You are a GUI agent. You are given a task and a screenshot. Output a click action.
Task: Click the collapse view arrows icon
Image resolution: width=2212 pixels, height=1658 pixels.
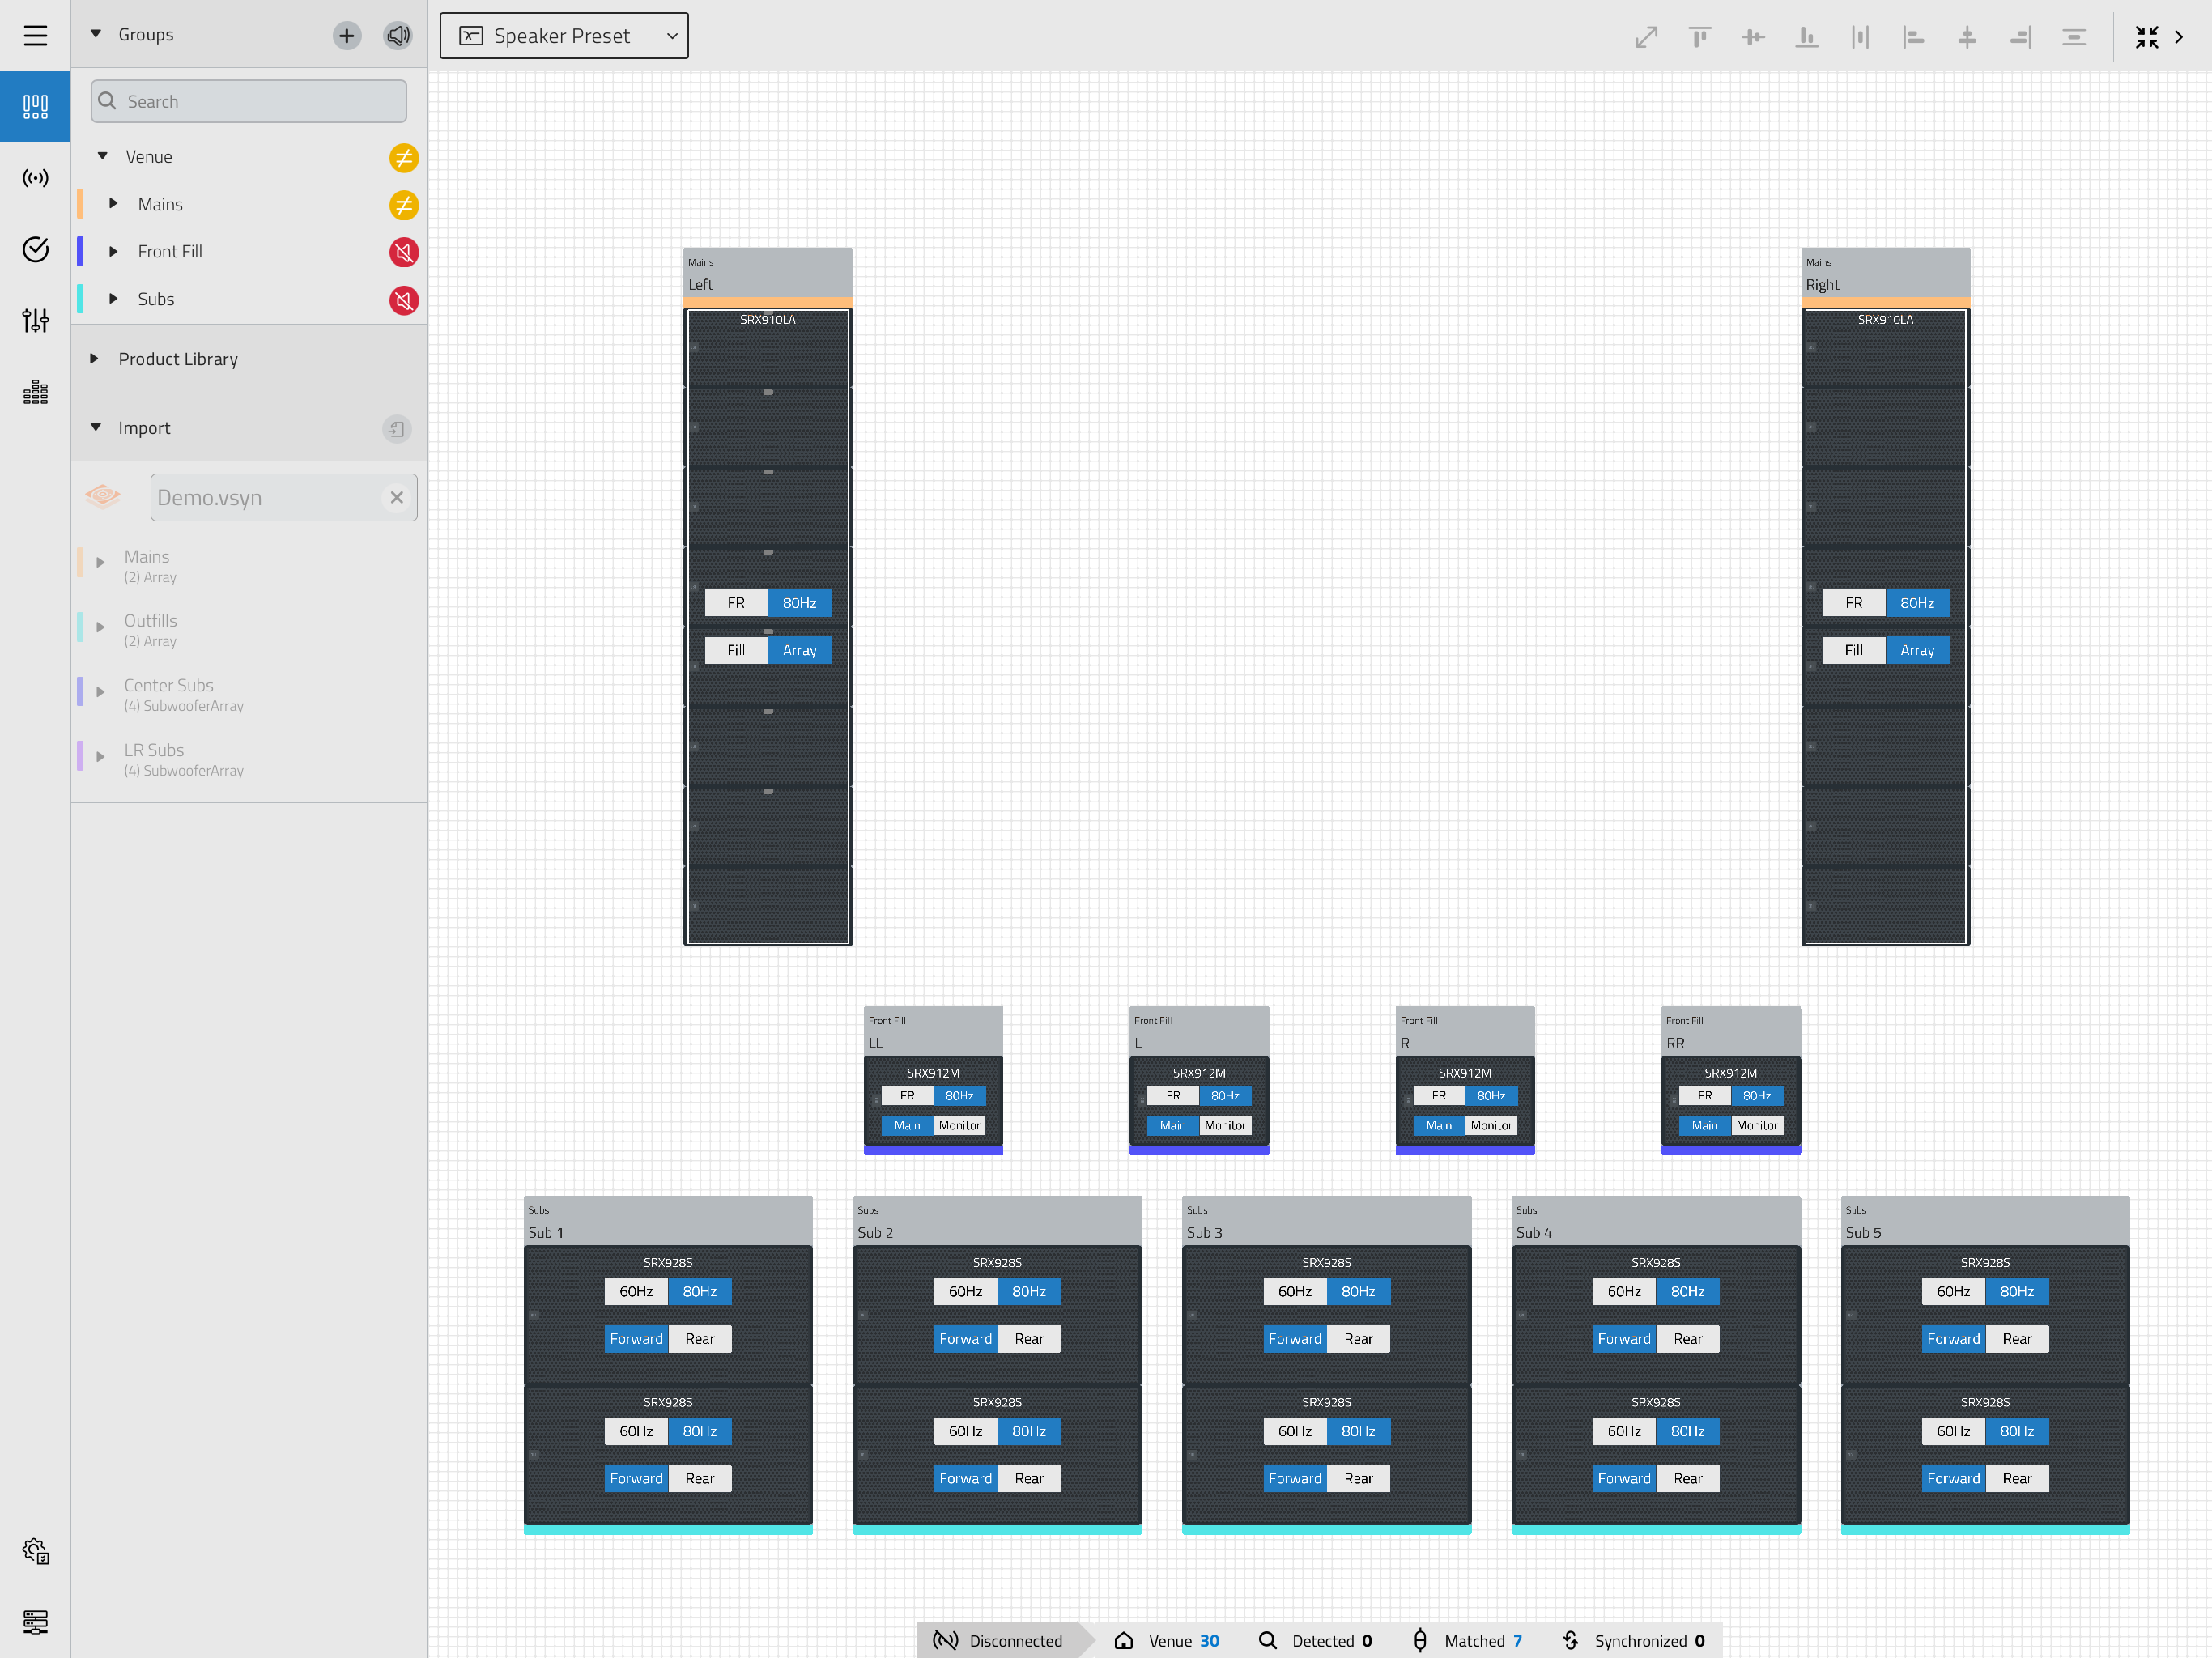click(x=2146, y=37)
